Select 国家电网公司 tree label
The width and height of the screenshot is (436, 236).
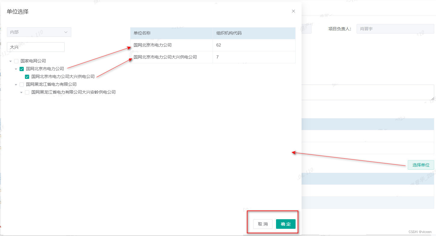(33, 61)
